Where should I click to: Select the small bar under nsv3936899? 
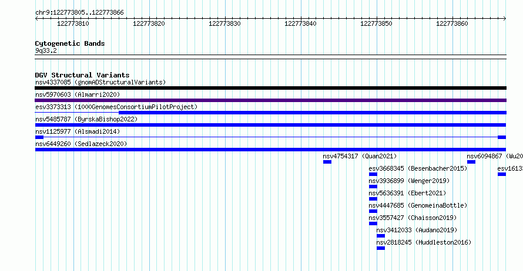(373, 187)
